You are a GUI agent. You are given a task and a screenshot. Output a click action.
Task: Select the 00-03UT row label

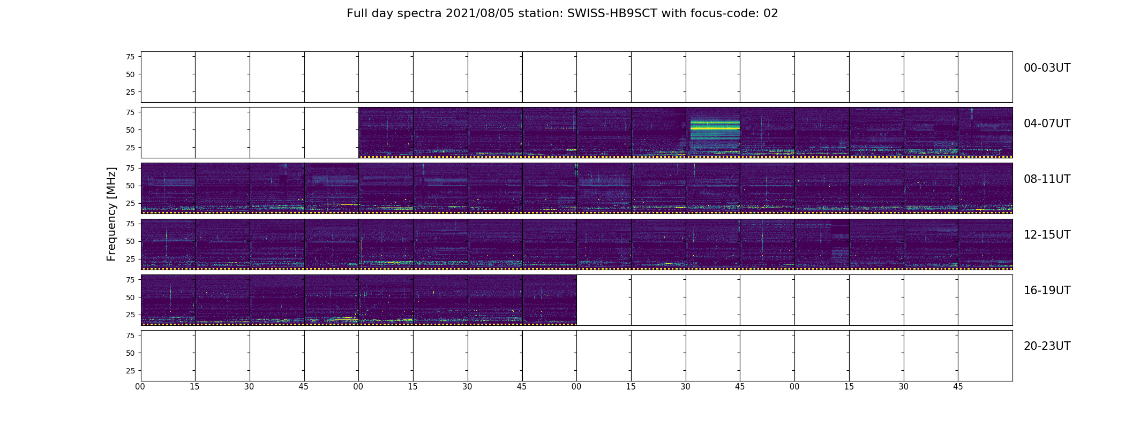click(1047, 68)
